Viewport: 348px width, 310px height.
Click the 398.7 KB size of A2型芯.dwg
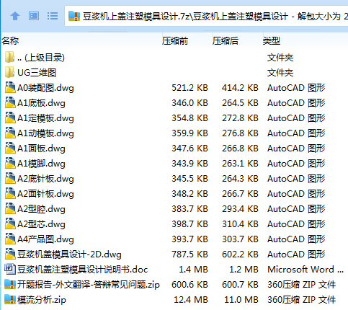point(189,224)
